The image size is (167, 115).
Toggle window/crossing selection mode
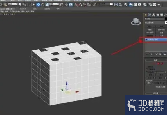tap(33, 4)
